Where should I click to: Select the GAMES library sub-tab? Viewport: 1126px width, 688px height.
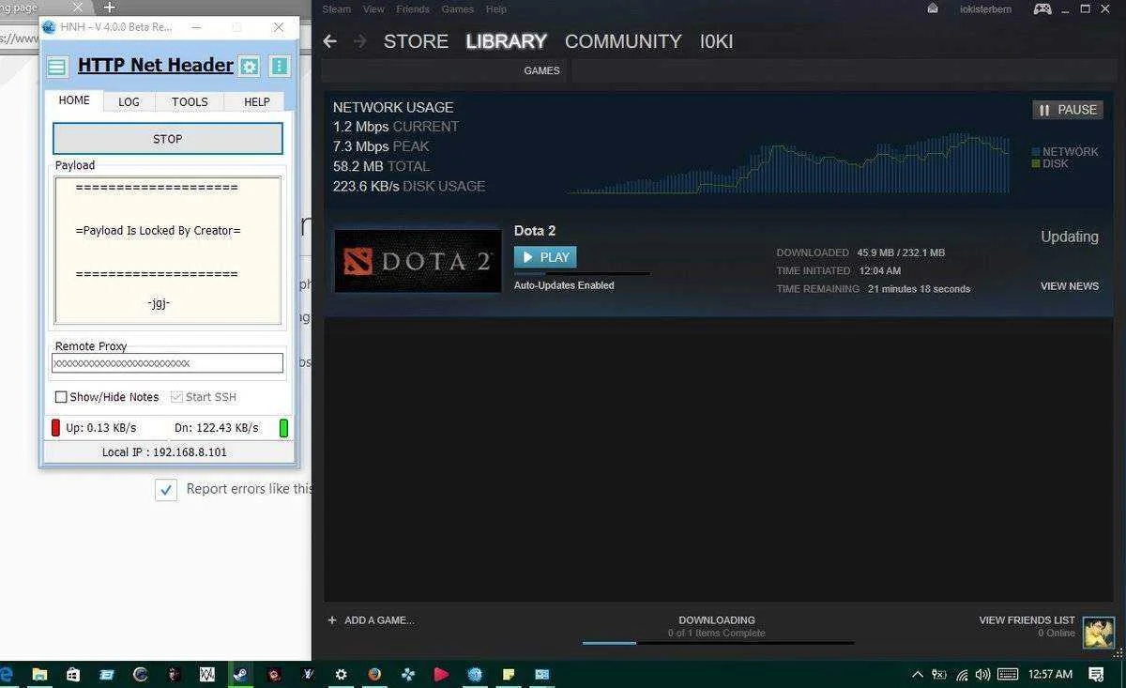[x=541, y=70]
